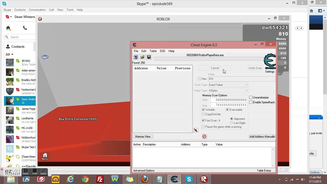Enable the Speedhack checkbox
Viewport: 327px width, 184px height.
coord(251,102)
